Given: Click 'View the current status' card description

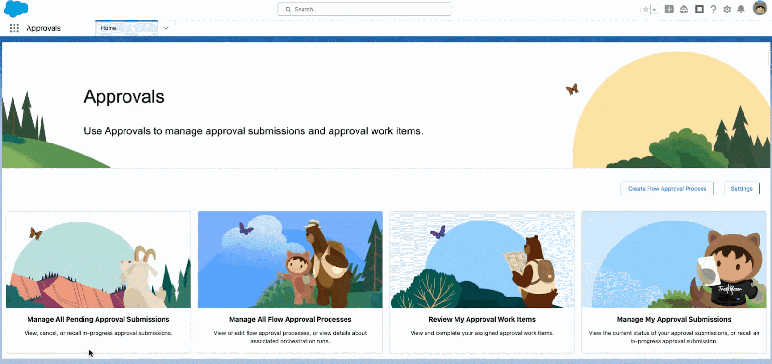Looking at the screenshot, I should pos(674,337).
